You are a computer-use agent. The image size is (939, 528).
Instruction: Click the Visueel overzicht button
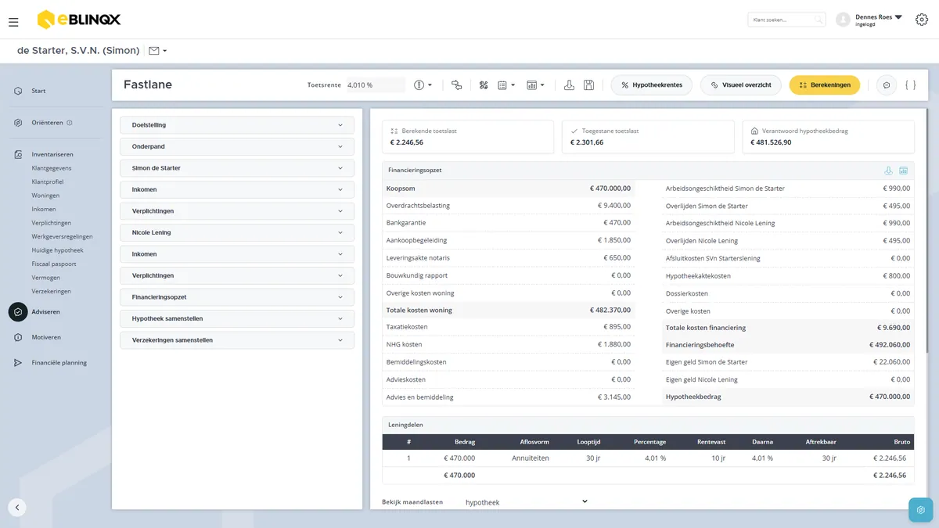coord(741,85)
